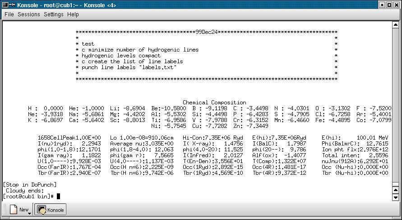Click the Konsole session icon in the session bar
402x220 pixels.
(x=42, y=210)
